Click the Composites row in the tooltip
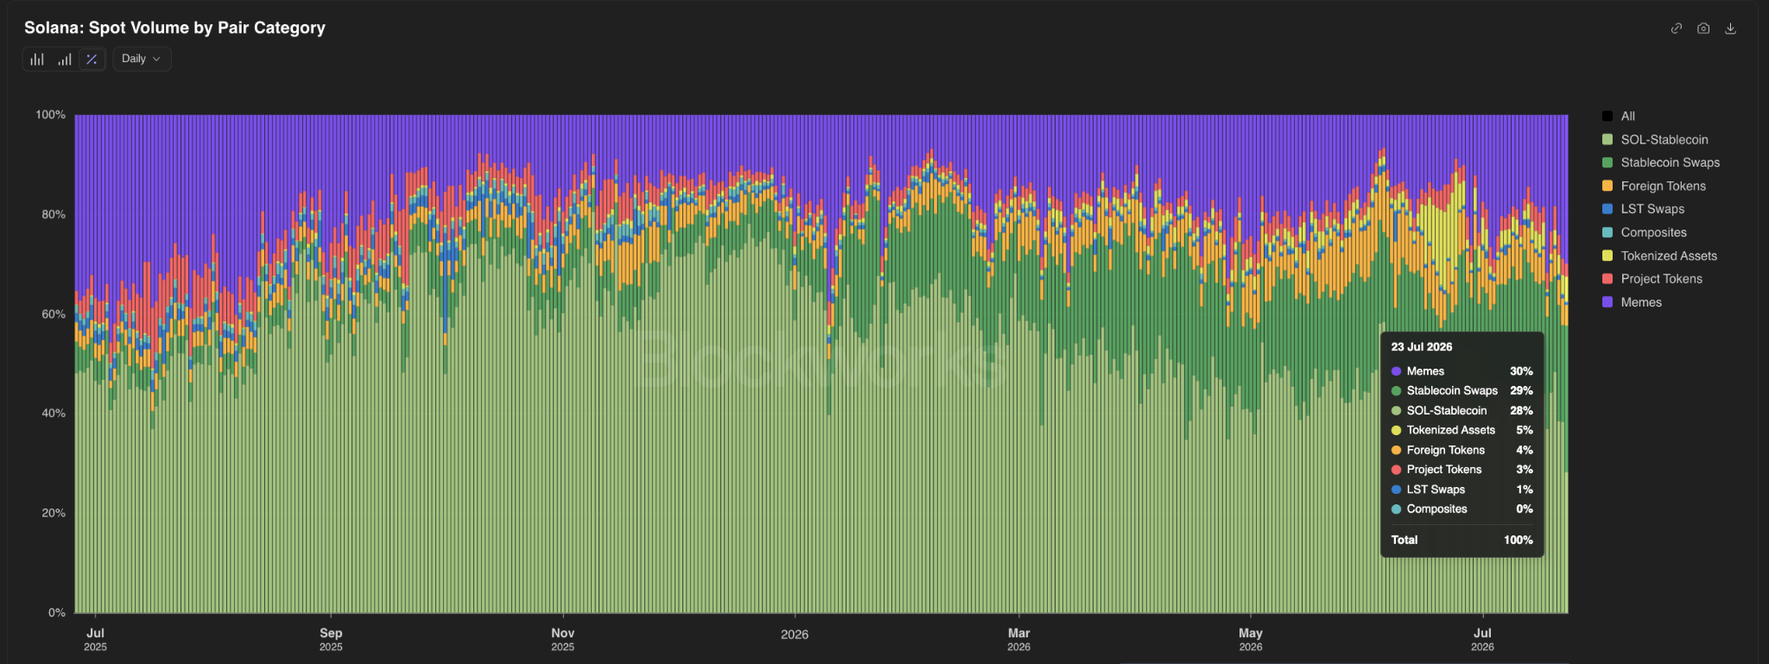1769x664 pixels. coord(1461,509)
